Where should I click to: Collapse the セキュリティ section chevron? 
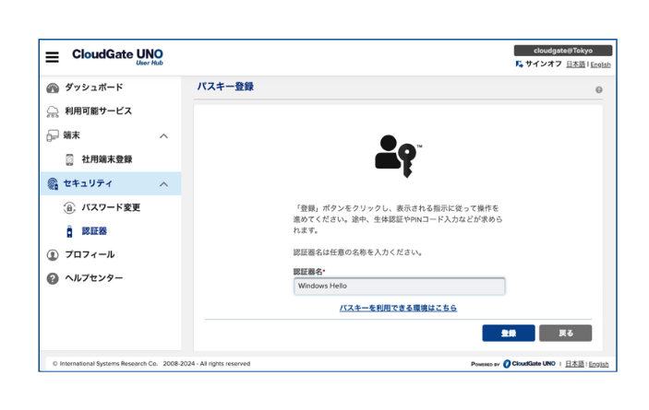tap(164, 184)
